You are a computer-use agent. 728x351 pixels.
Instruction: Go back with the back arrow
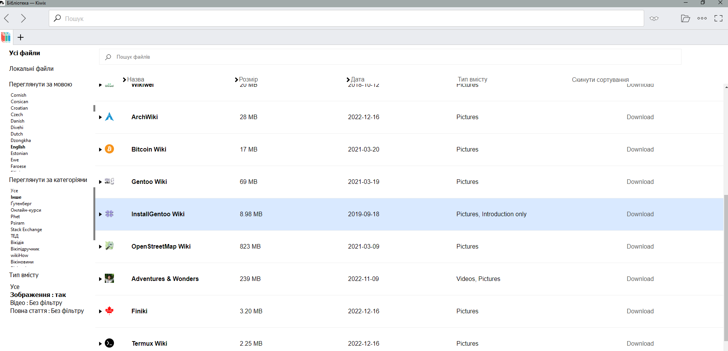click(x=7, y=18)
